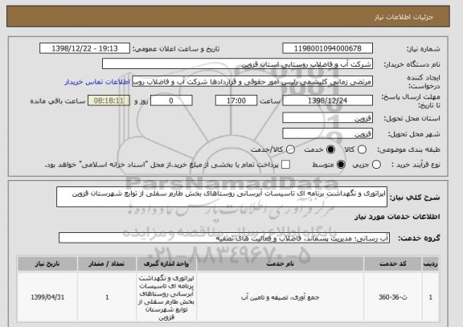Click the تعداد / مقدار column header
This screenshot has width=463, height=327.
point(107,264)
